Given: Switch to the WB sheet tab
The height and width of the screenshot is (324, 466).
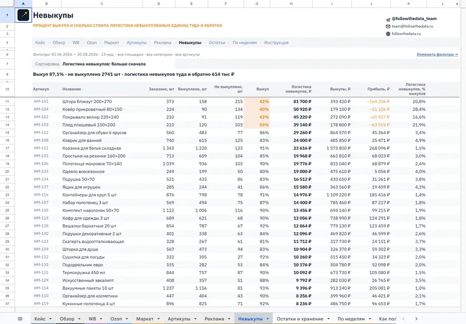Looking at the screenshot, I should [x=93, y=319].
